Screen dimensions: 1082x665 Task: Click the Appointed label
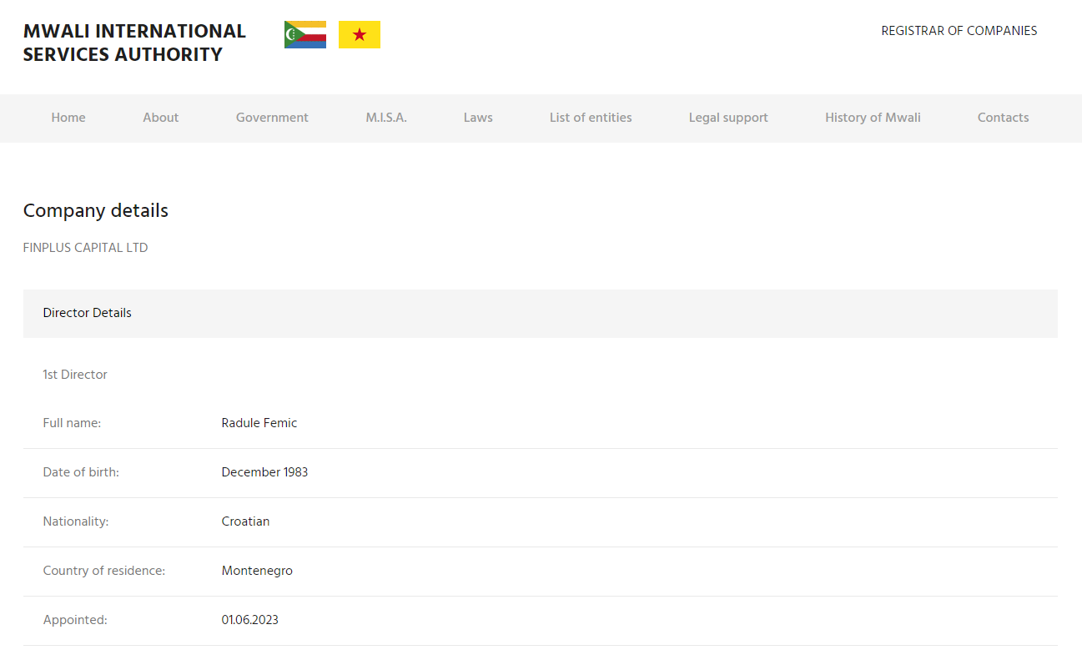75,620
